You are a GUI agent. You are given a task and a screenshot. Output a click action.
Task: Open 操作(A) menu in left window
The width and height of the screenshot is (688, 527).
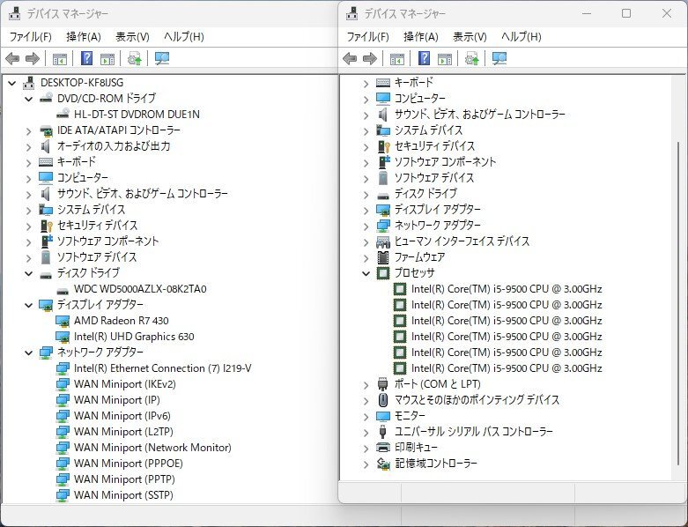84,37
